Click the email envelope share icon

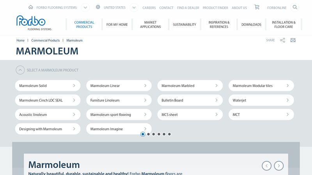[x=293, y=40]
